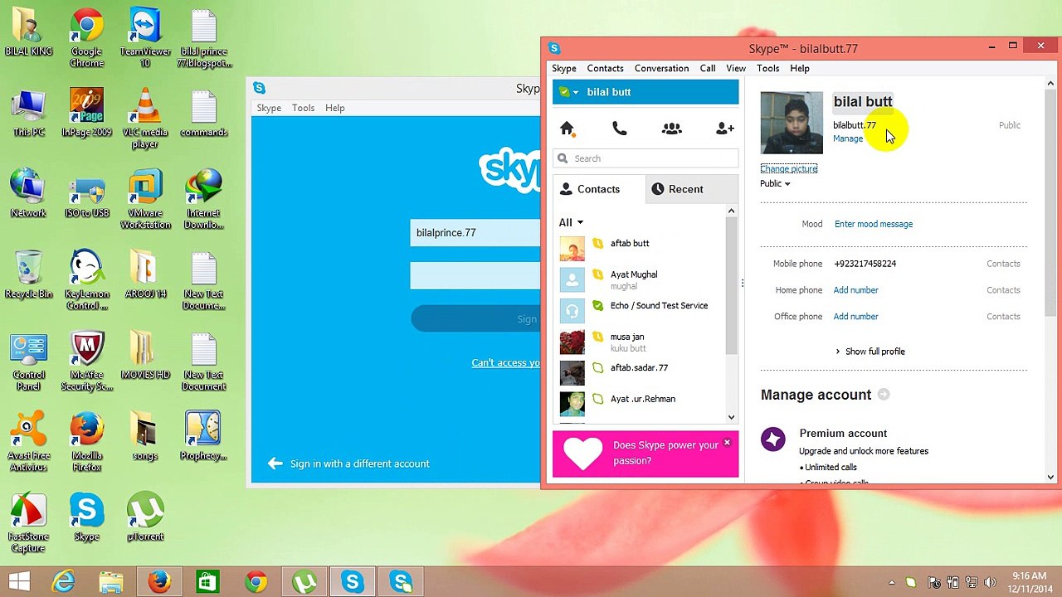Click the Manage link under bilalbutt.77

(x=848, y=138)
